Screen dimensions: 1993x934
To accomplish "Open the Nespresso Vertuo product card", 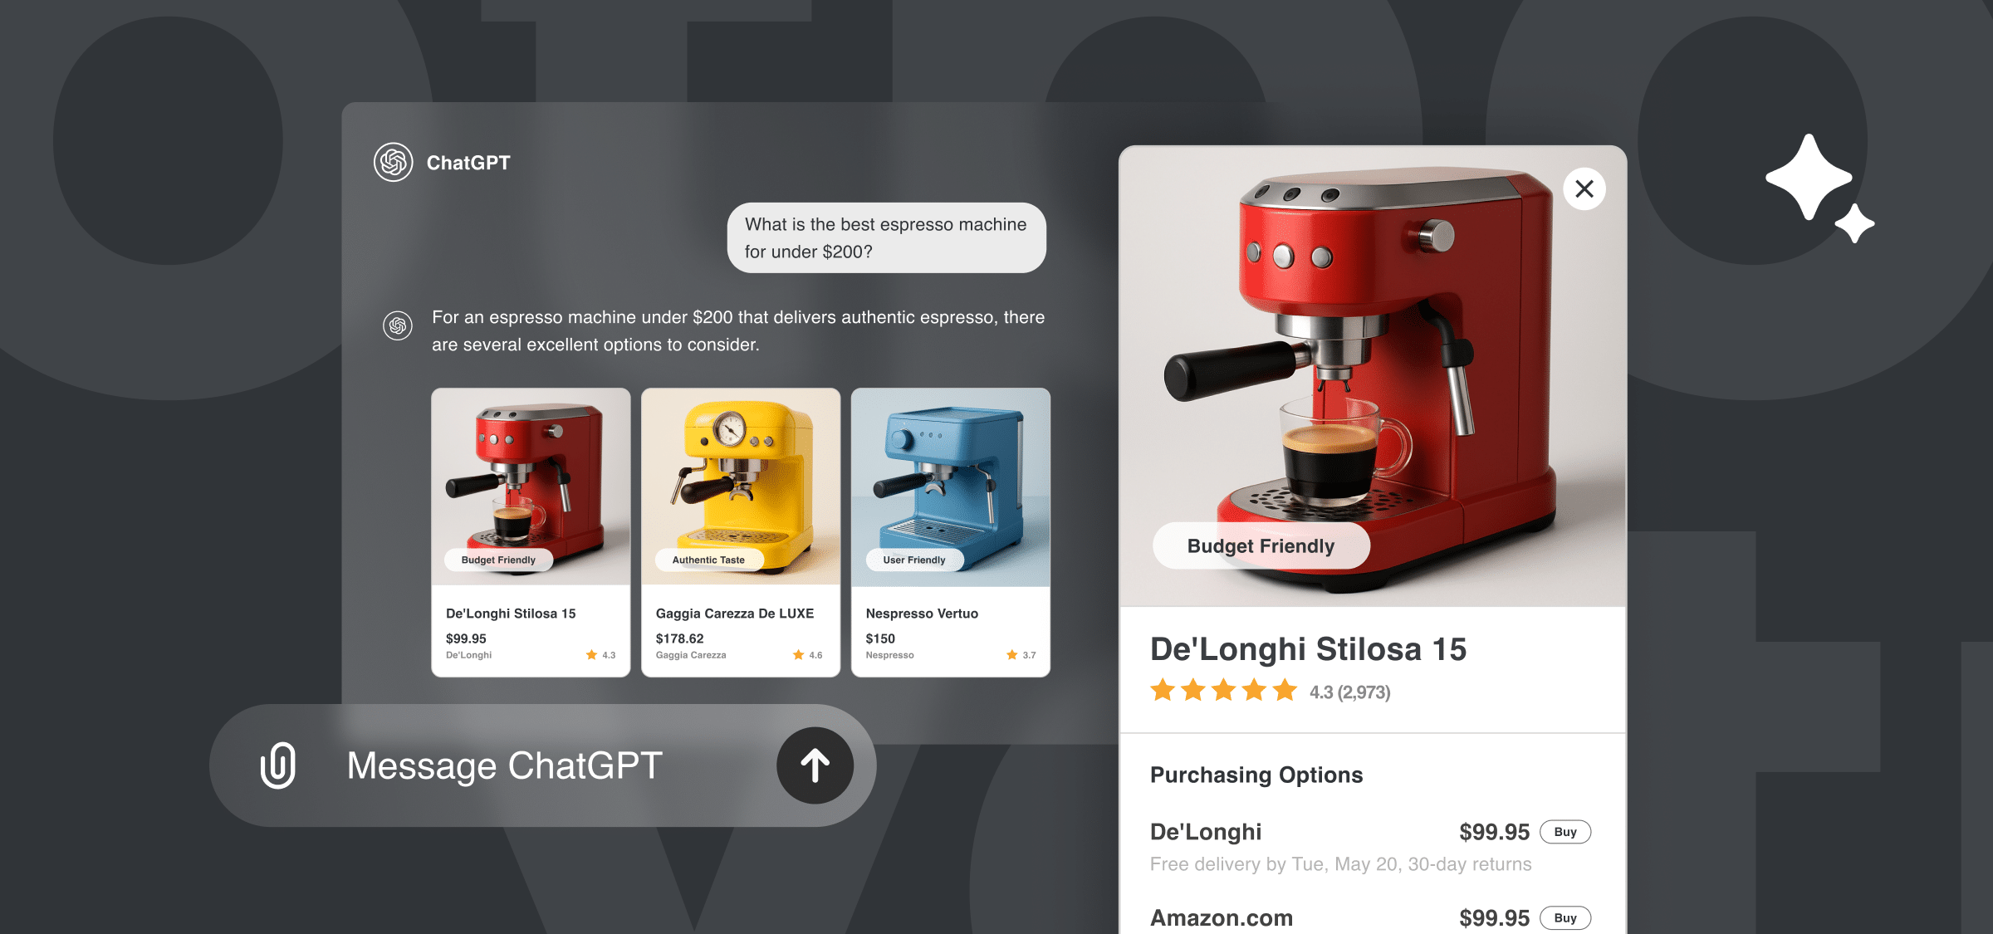I will pos(951,532).
